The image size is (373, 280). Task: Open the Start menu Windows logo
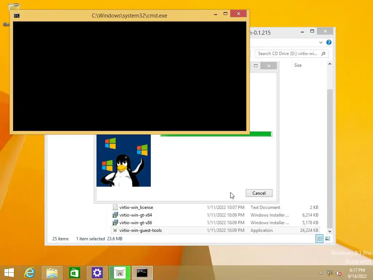point(9,273)
